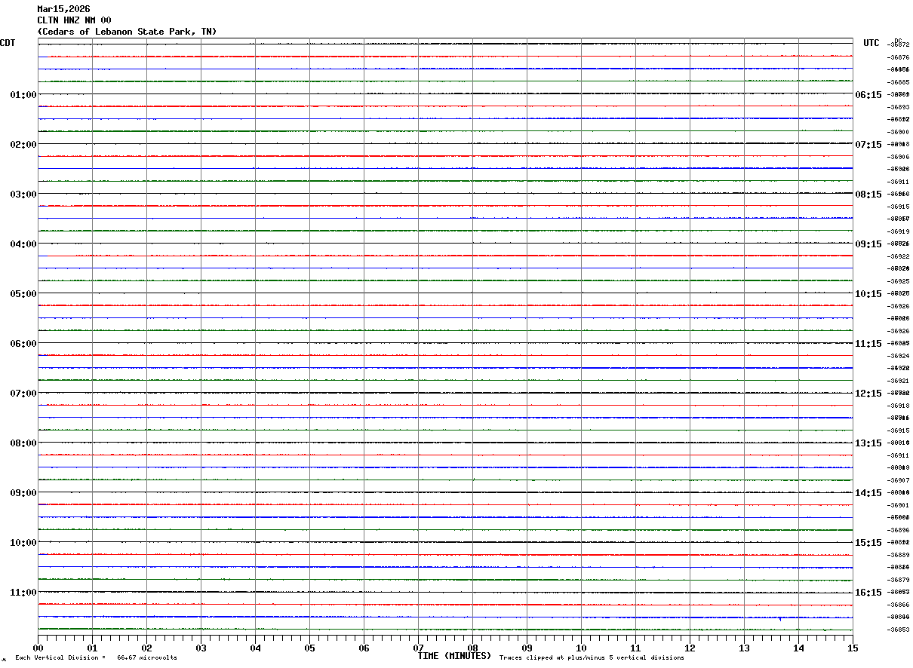Click the "16:15" UTC row label
The image size is (913, 668).
point(868,593)
